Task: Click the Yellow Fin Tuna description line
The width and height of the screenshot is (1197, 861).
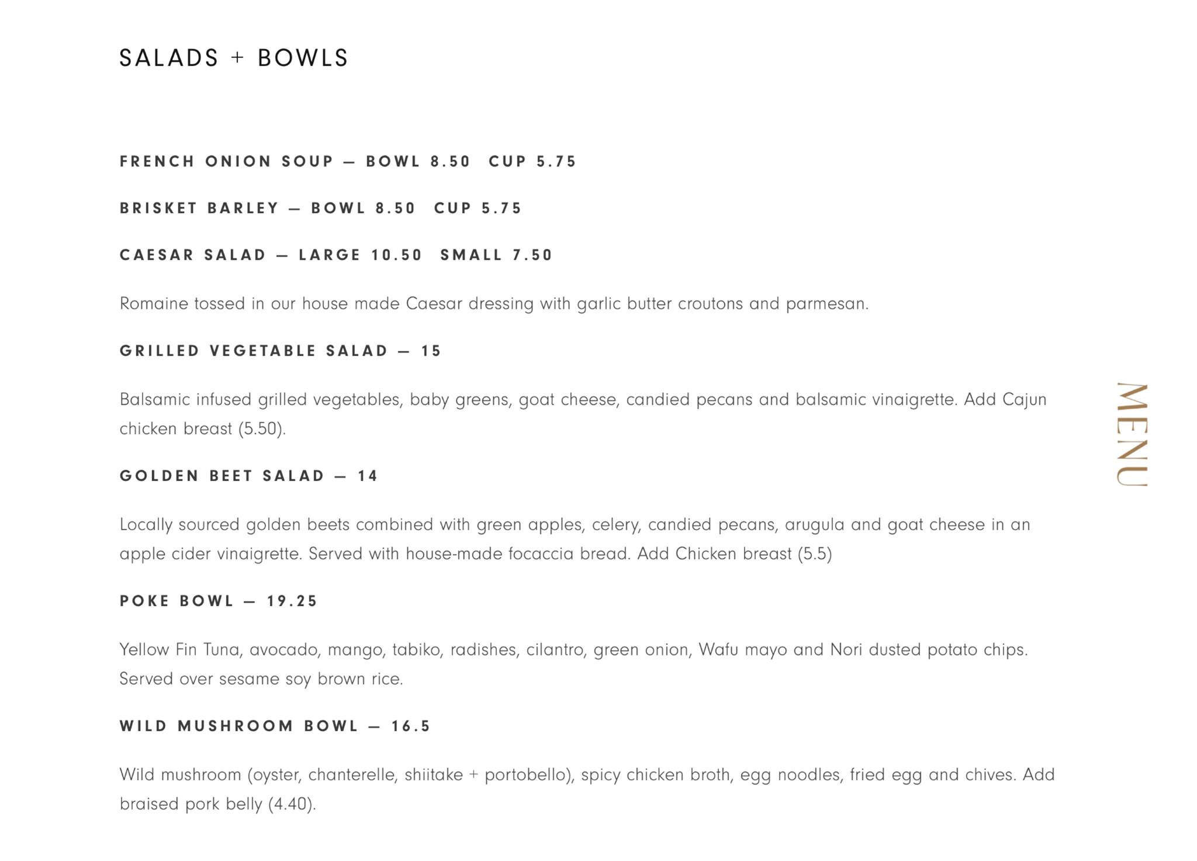Action: tap(573, 650)
